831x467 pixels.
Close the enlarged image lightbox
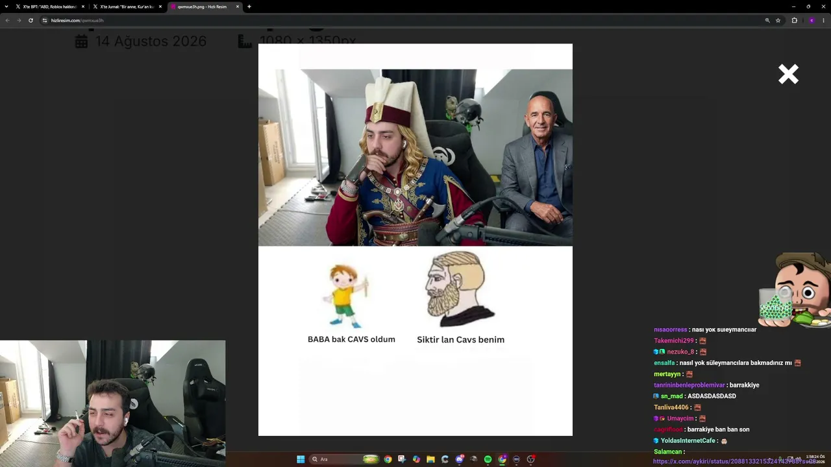[788, 75]
